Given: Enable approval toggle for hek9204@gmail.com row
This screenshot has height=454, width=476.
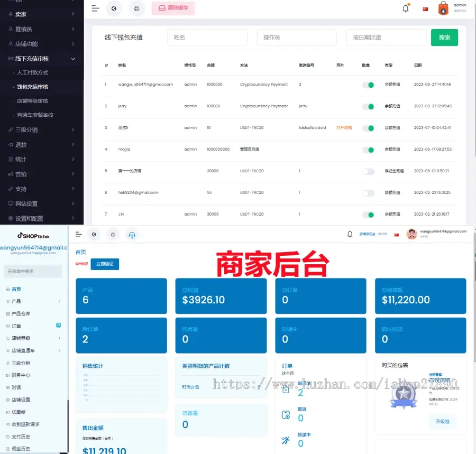Looking at the screenshot, I should click(x=368, y=193).
